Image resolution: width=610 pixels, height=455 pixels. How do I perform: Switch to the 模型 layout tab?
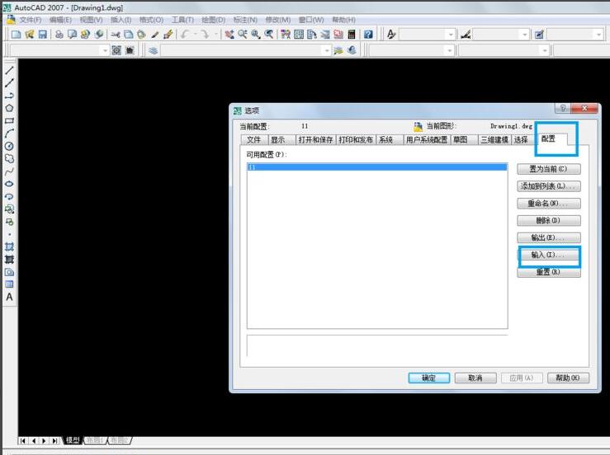[73, 440]
